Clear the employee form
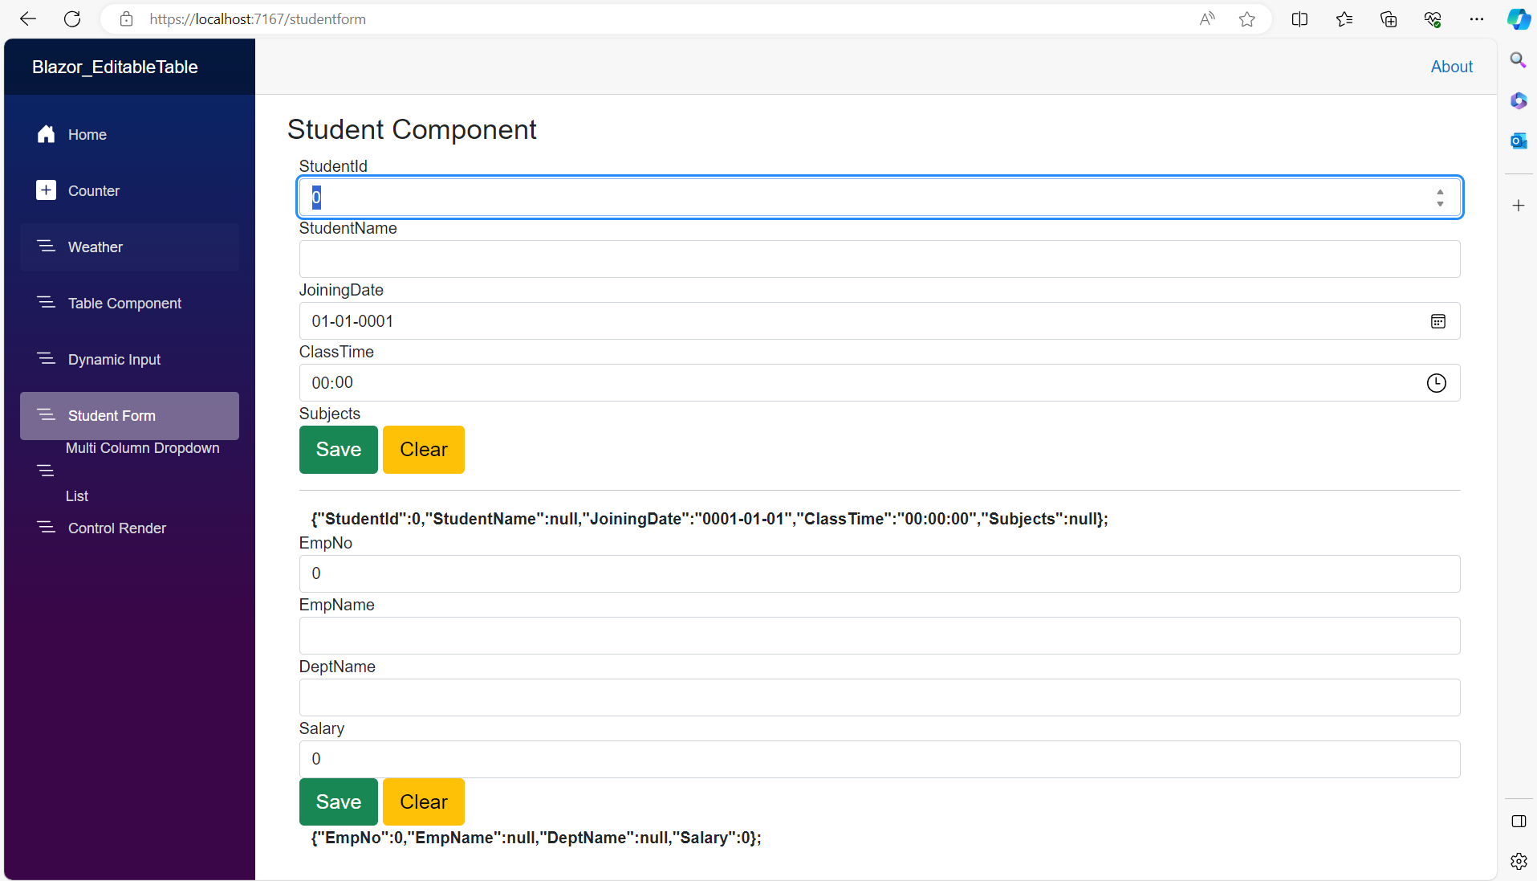The width and height of the screenshot is (1537, 881). (x=423, y=801)
